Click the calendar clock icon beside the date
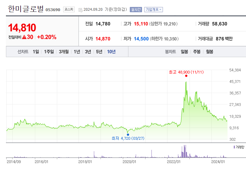Screen dimensions: 246x169 click(x=81, y=10)
